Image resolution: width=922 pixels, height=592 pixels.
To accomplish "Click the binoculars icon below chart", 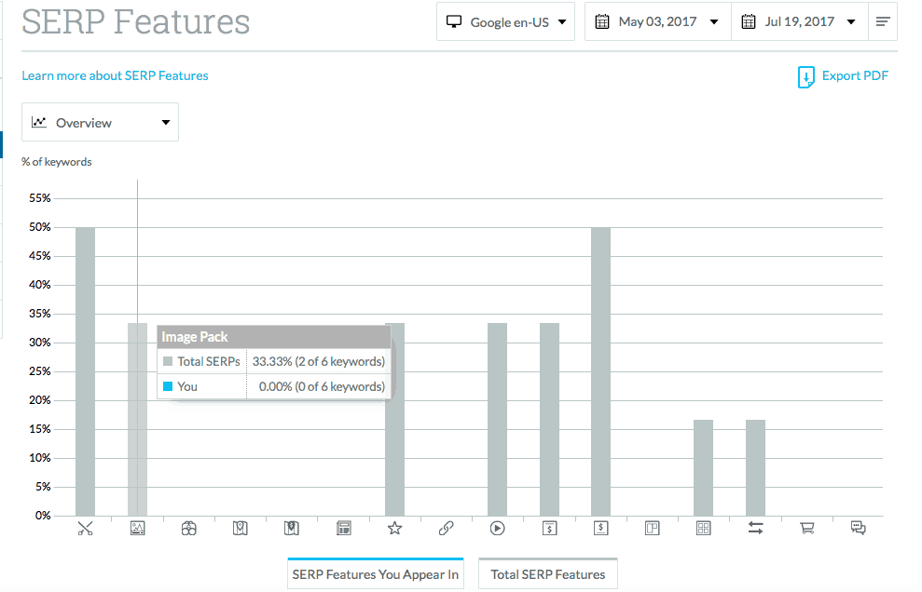I will 188,529.
